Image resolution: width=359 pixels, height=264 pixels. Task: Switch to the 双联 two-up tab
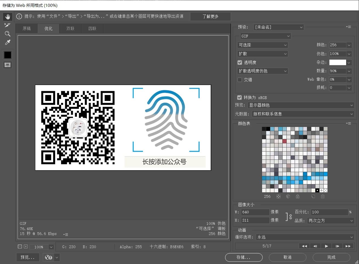pos(70,28)
